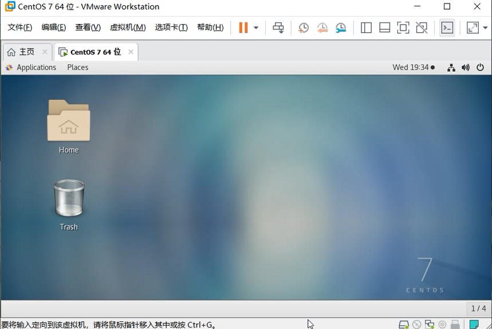Open the 查看(V) menu
The height and width of the screenshot is (329, 492).
pos(88,28)
